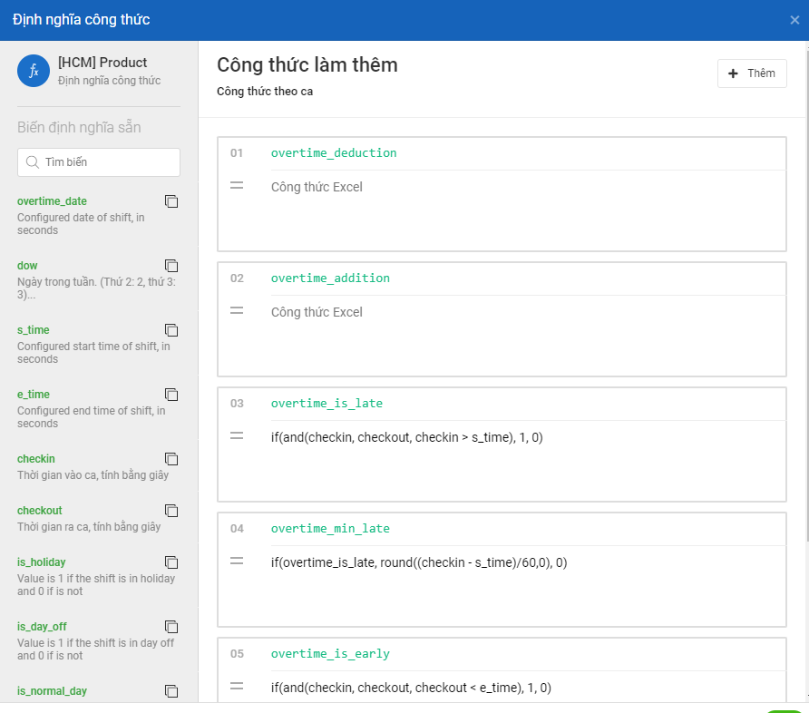Click row number 01
The image size is (809, 713).
pos(237,153)
